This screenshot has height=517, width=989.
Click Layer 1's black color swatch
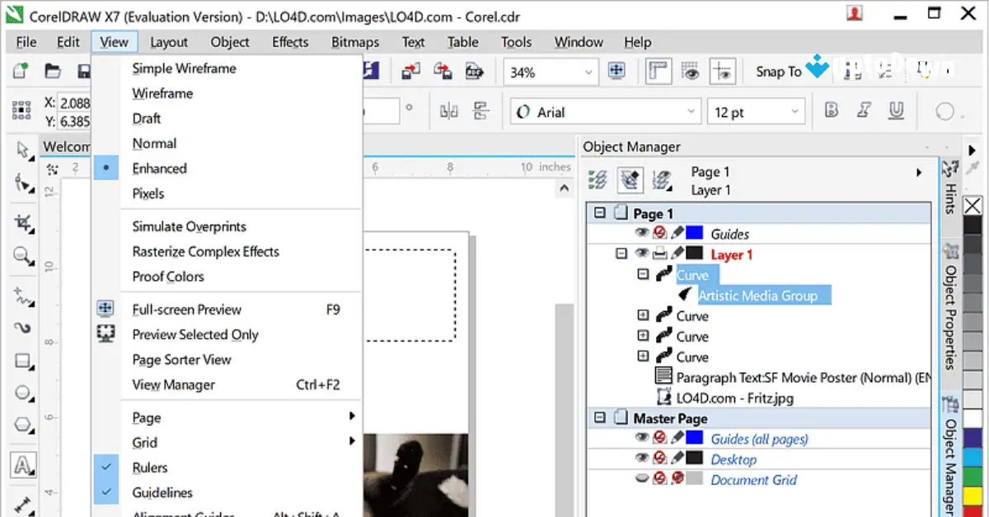694,254
